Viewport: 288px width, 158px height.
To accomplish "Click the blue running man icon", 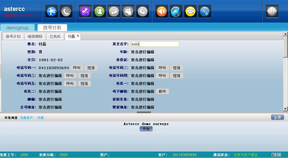I will point(52,11).
